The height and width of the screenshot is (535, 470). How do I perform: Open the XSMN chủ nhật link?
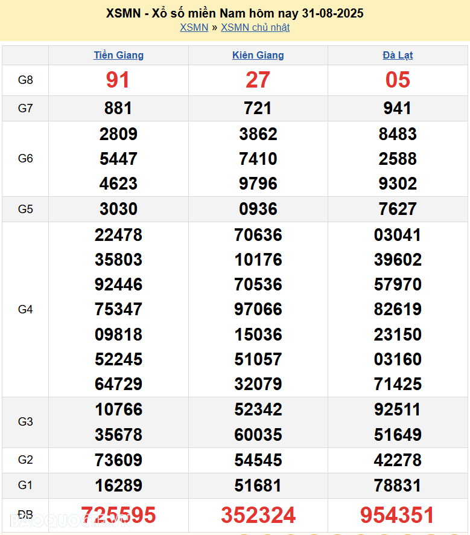255,27
